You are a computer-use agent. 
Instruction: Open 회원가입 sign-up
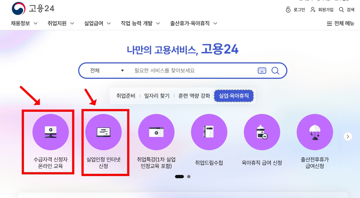[322, 10]
